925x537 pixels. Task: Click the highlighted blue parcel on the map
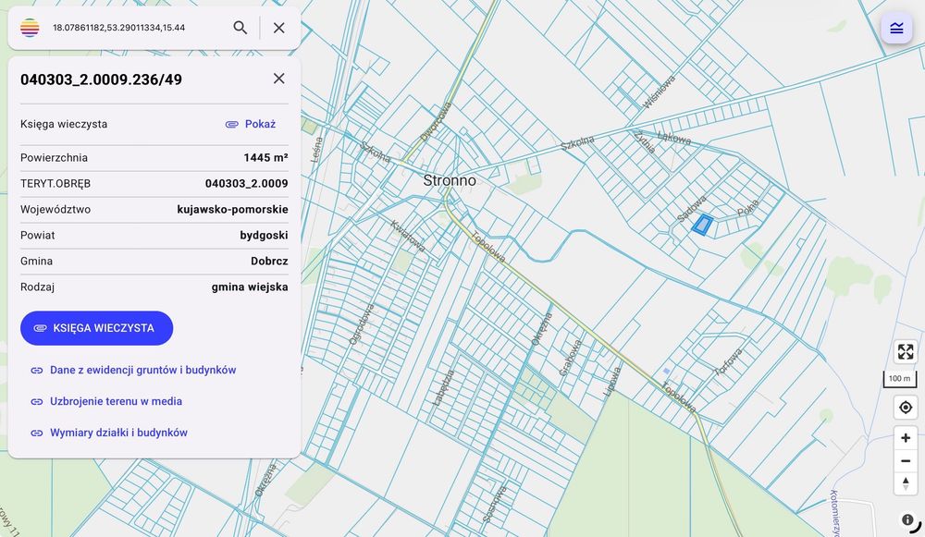(702, 225)
